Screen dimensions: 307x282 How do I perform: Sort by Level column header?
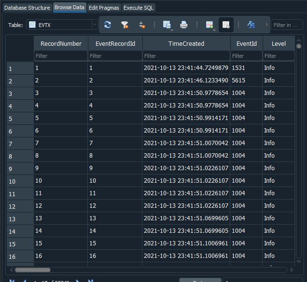279,43
